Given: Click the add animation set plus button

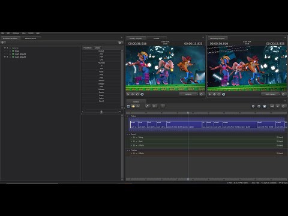Looking at the screenshot, I should (x=3, y=43).
